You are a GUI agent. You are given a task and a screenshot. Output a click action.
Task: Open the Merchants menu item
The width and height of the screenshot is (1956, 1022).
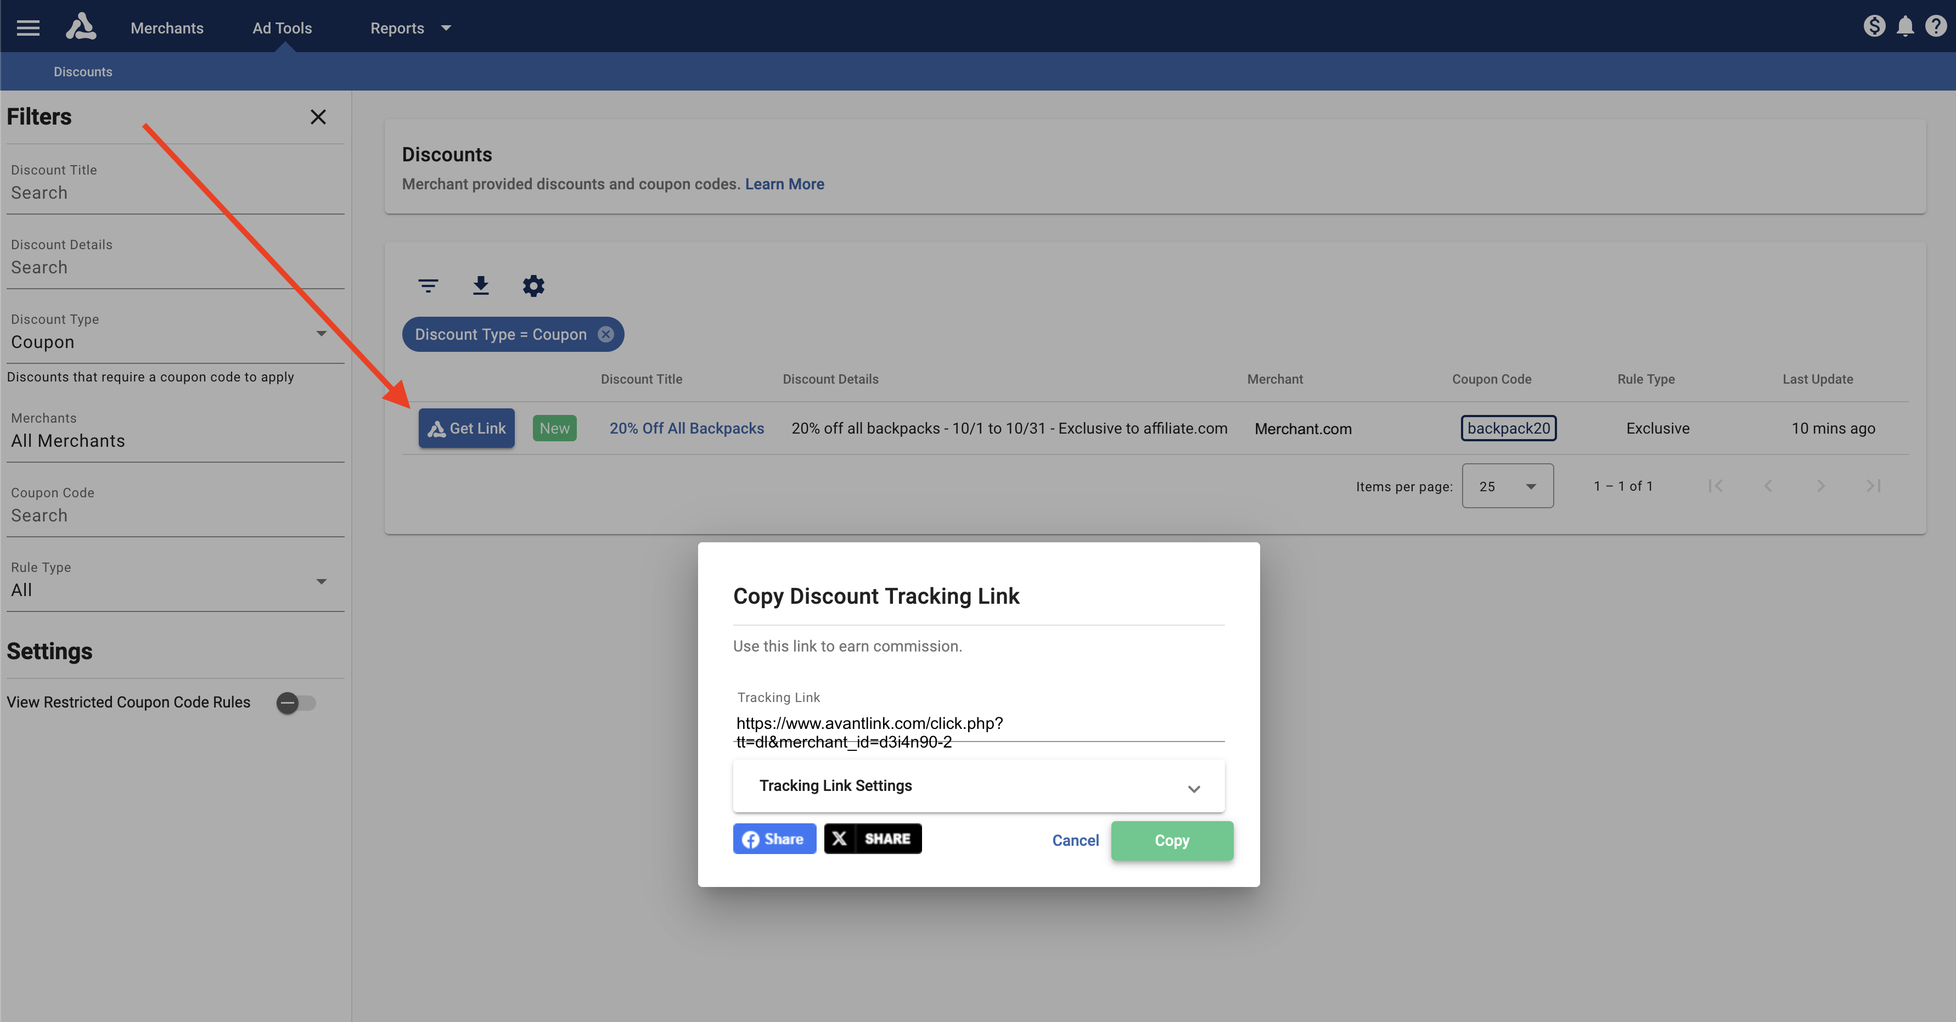167,28
